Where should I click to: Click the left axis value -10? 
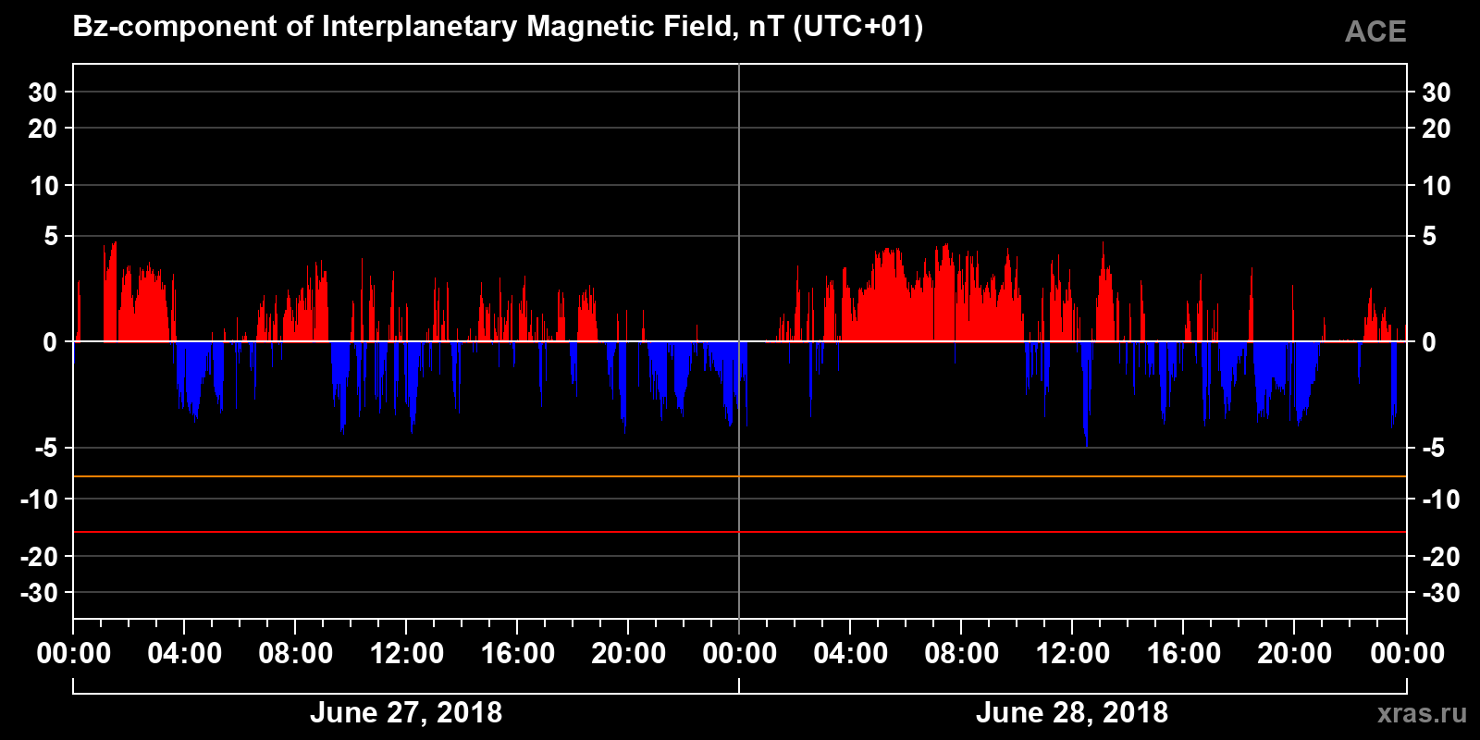tap(39, 499)
